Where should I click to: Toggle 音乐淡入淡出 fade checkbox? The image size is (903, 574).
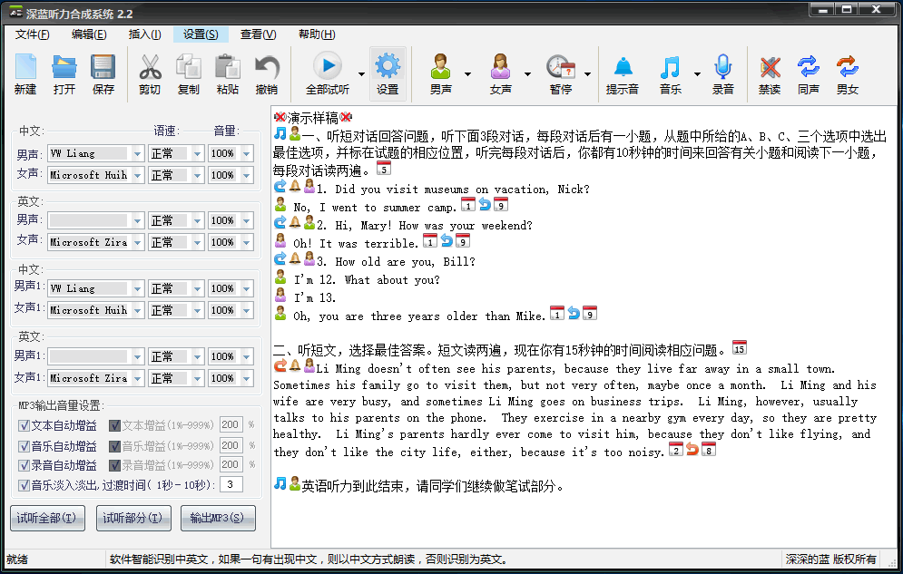23,483
